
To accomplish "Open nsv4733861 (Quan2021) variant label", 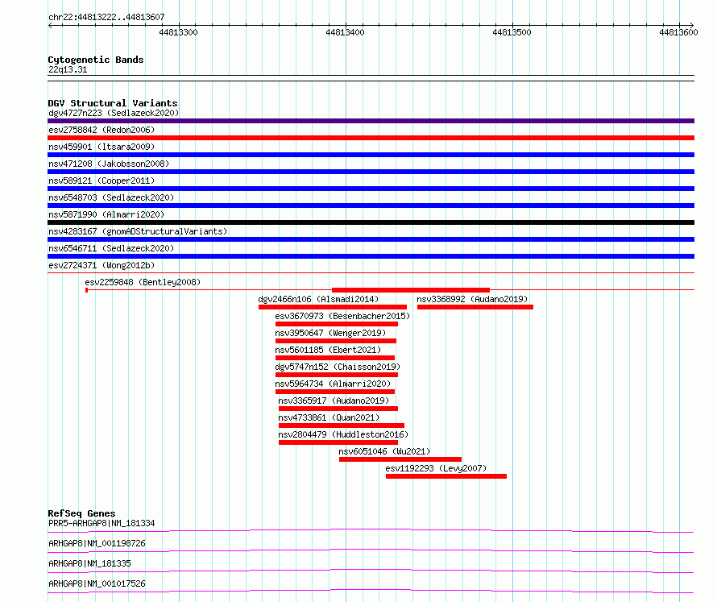I will pos(329,417).
